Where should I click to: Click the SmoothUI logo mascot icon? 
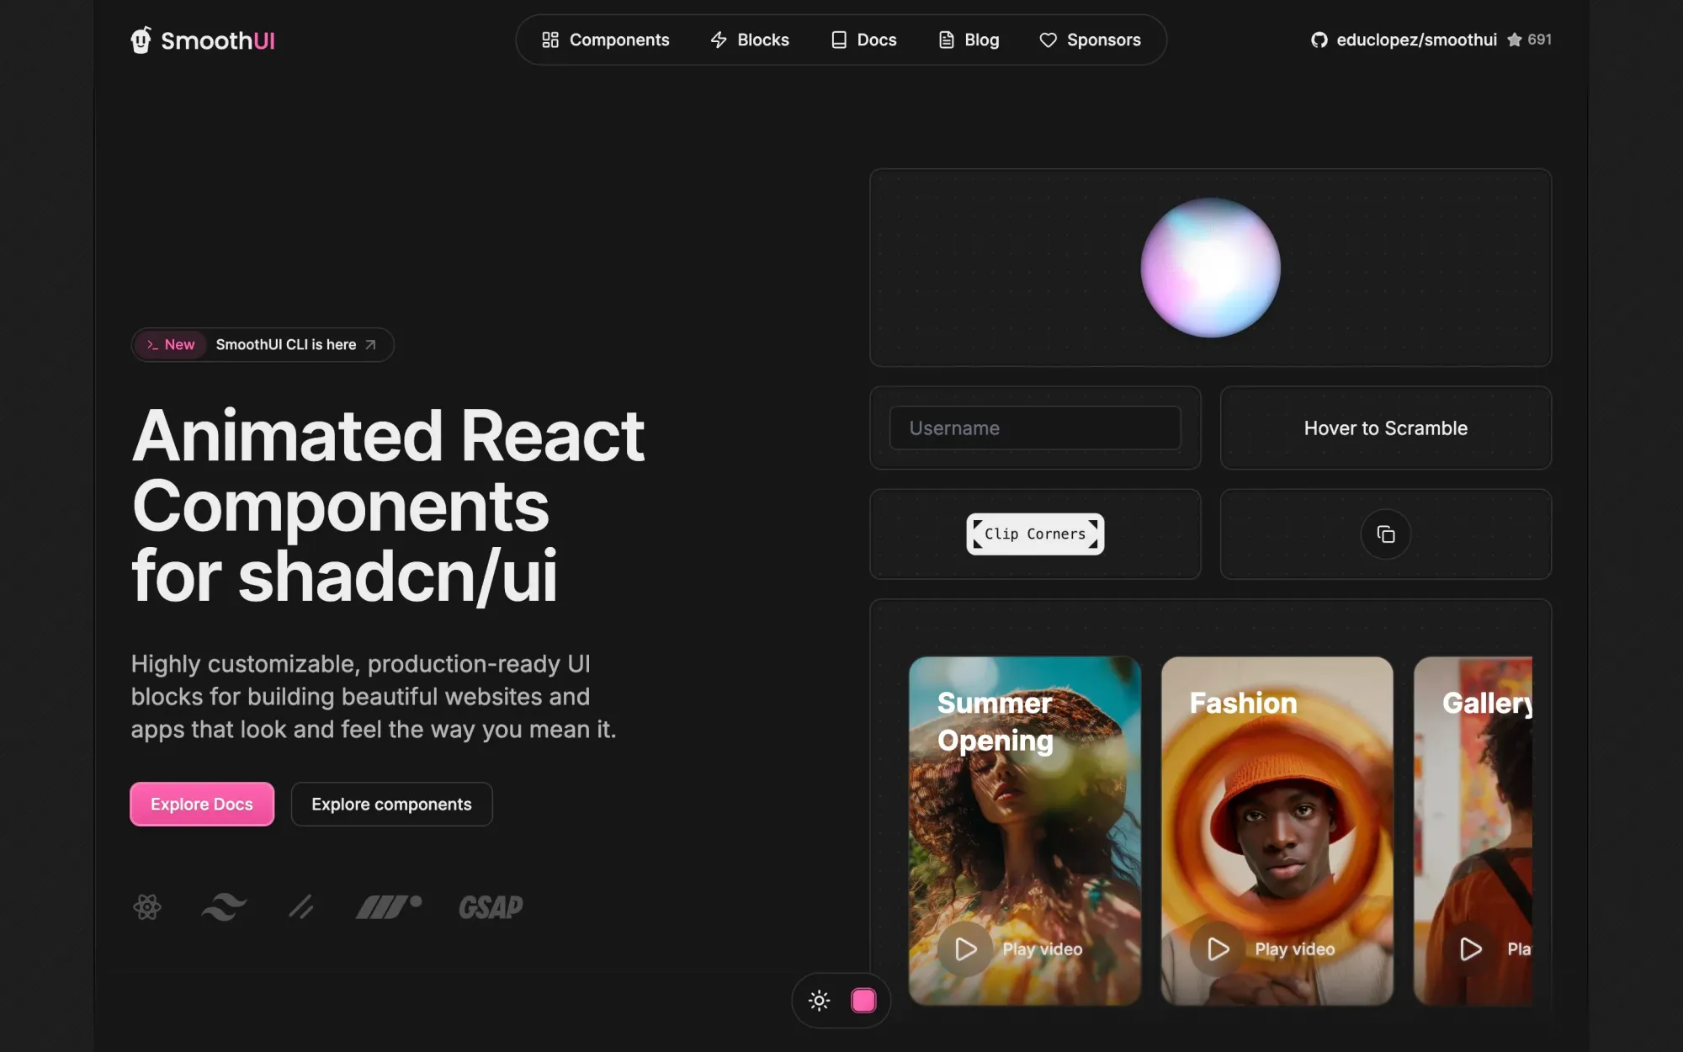click(141, 40)
